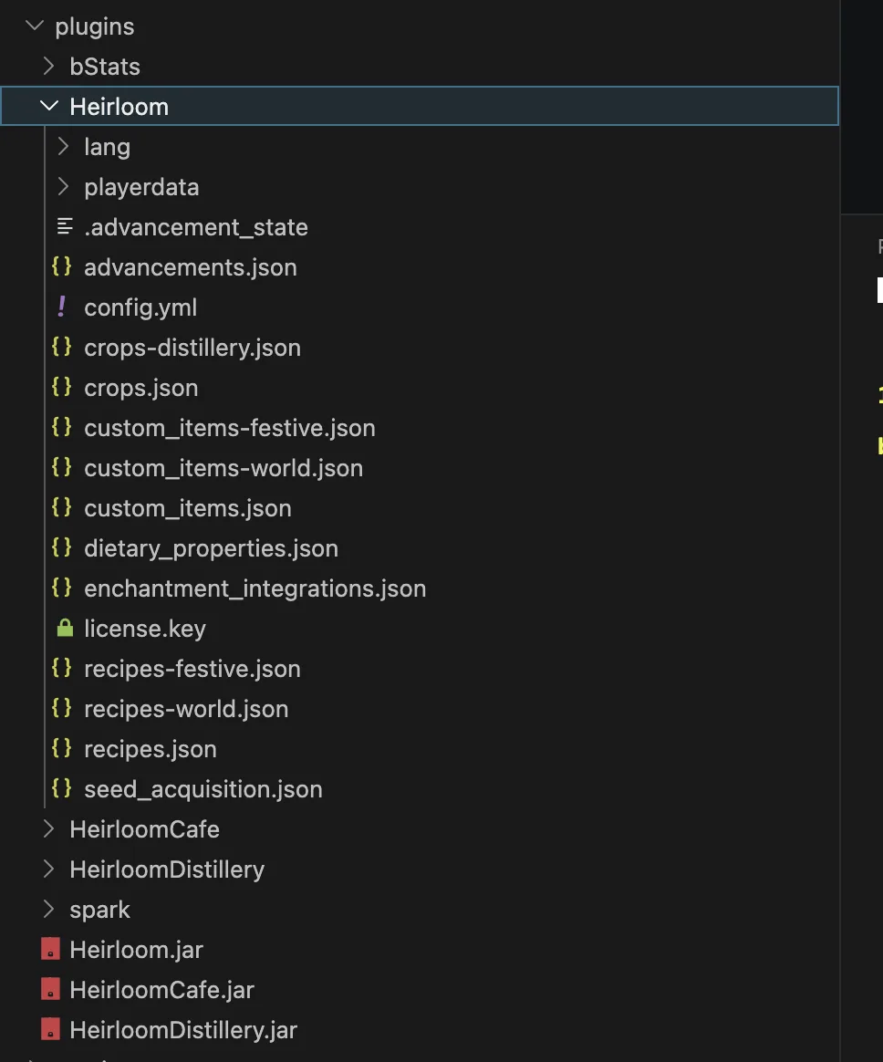Click the JSON icon beside custom_items-world.json

[x=62, y=466]
